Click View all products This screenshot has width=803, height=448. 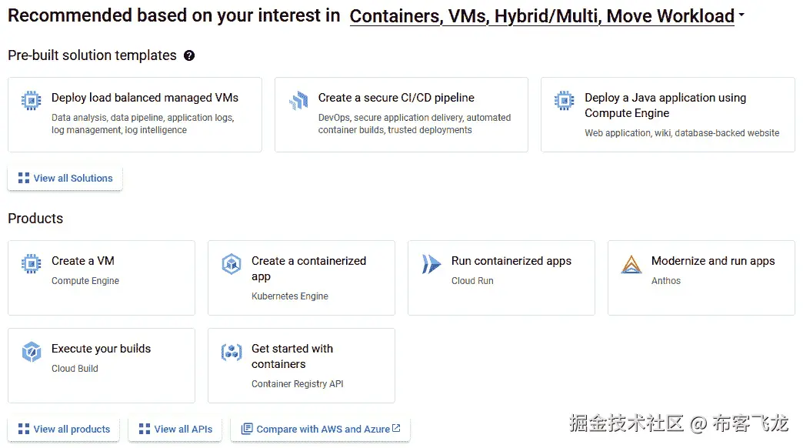62,430
